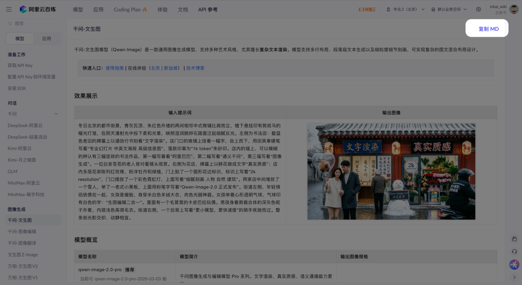Screen dimensions: 522x285
Task: Focus the 搜索 input field
Action: click(x=33, y=24)
